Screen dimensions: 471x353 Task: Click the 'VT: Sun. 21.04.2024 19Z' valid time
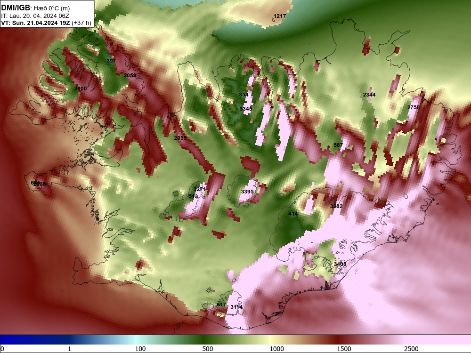pos(36,23)
